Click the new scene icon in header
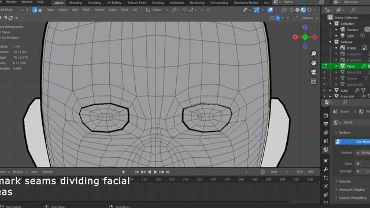The height and width of the screenshot is (208, 370). click(x=321, y=2)
